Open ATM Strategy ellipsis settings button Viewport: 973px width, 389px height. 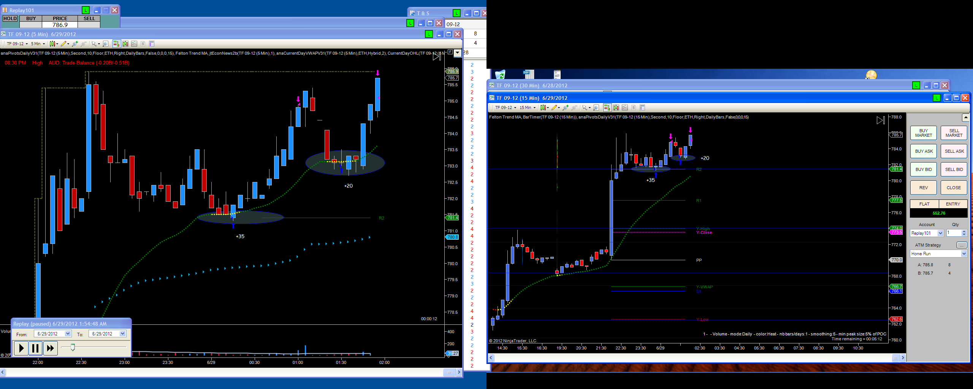click(x=962, y=245)
